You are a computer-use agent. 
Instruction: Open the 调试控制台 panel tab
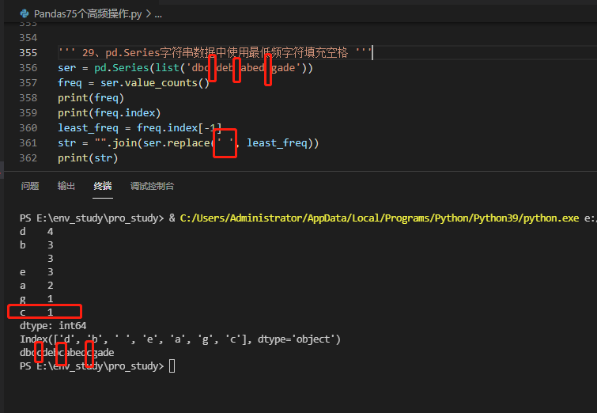153,186
